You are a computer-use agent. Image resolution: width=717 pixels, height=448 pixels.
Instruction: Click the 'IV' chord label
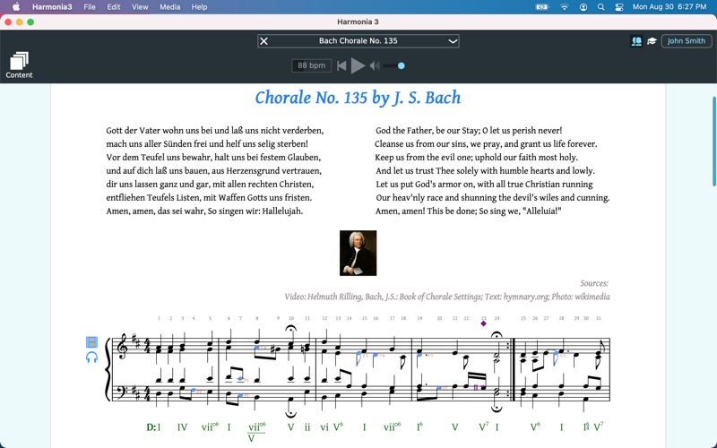pos(182,427)
